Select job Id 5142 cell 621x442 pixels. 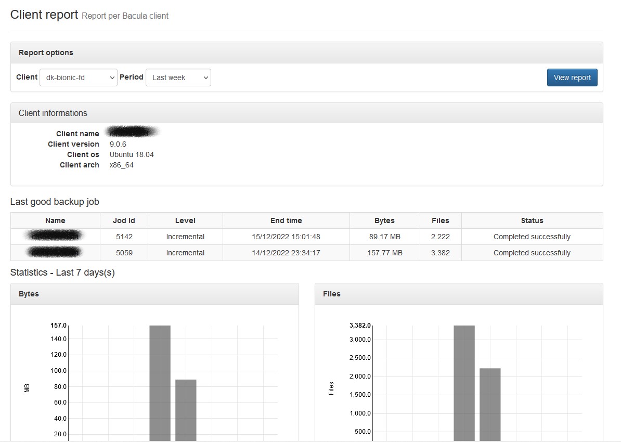tap(124, 237)
